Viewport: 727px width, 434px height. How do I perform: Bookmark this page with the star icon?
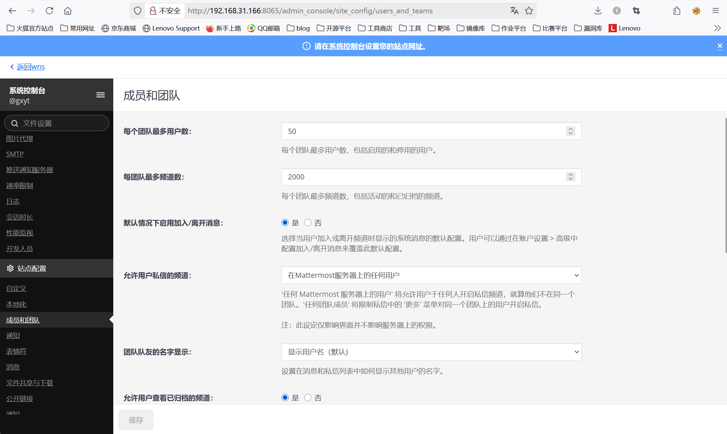[x=529, y=11]
